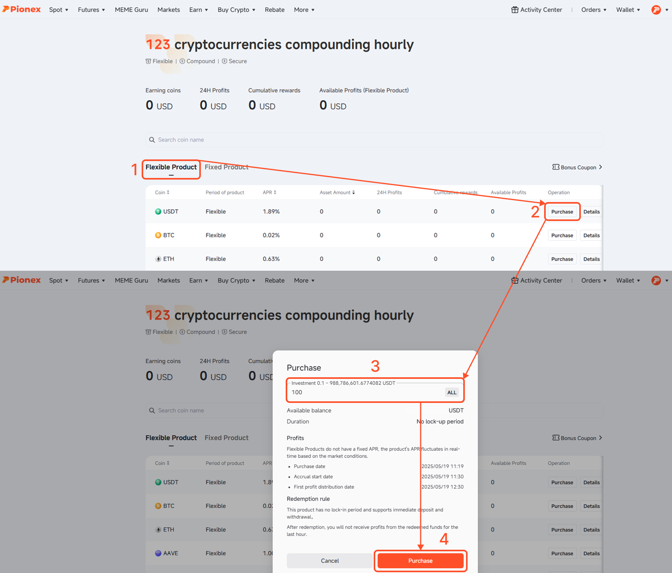Select Flexible Product tab on bright page
Image resolution: width=672 pixels, height=573 pixels.
[x=171, y=167]
